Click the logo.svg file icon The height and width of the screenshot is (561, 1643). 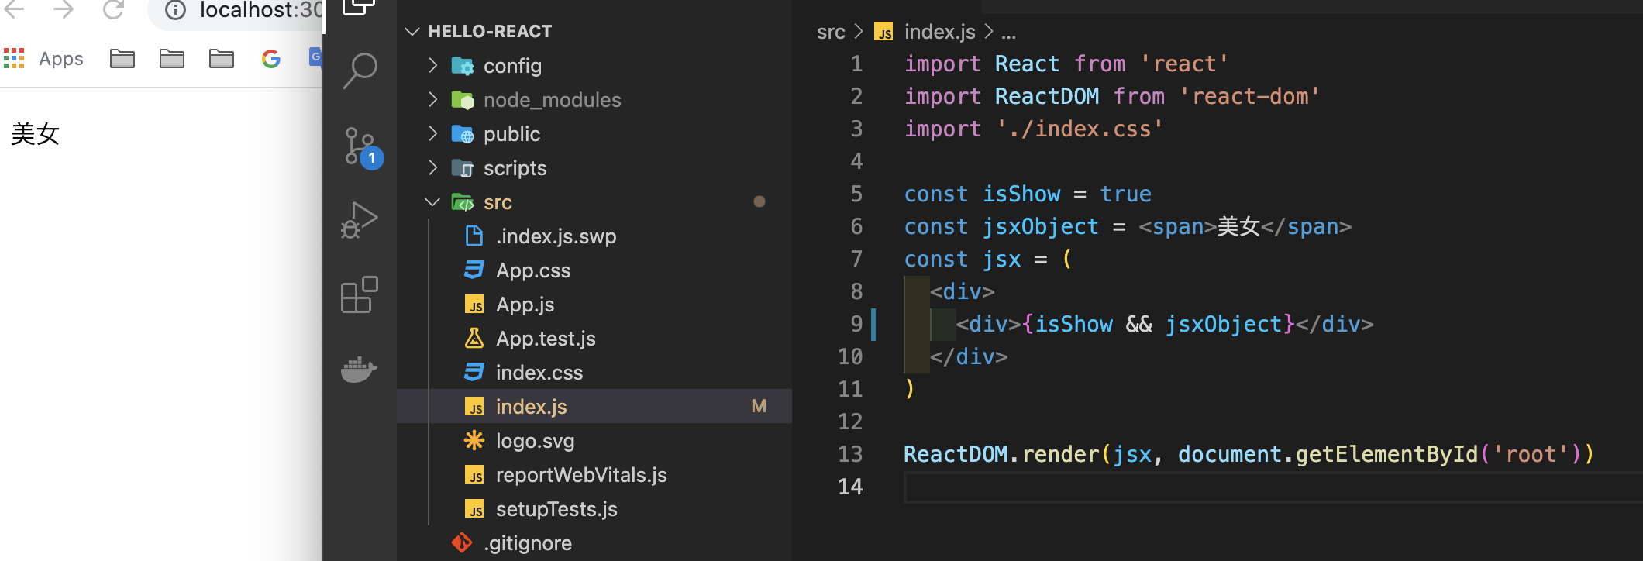(x=474, y=441)
